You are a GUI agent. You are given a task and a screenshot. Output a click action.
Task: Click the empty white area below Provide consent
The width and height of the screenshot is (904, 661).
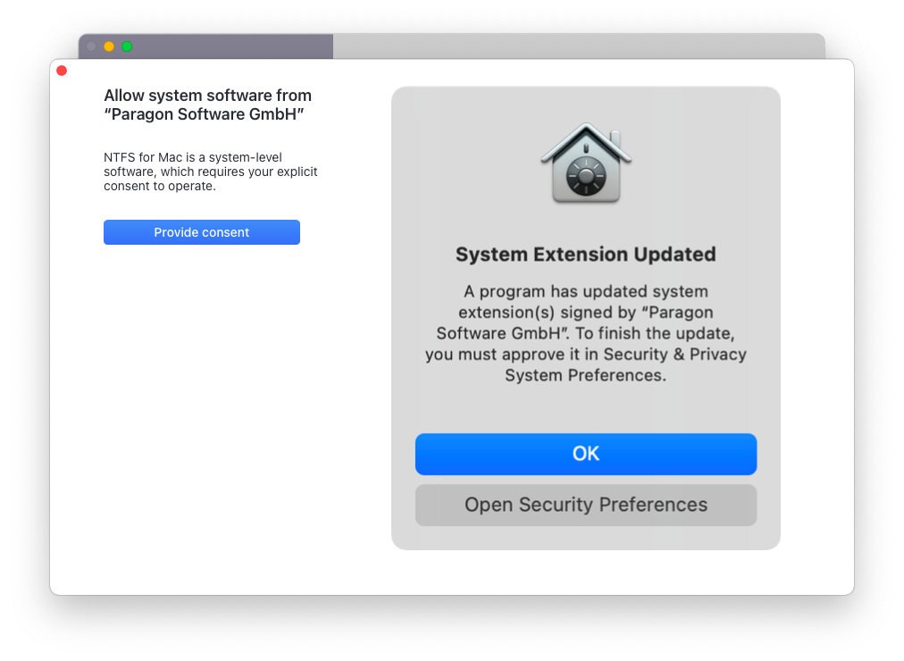click(219, 404)
